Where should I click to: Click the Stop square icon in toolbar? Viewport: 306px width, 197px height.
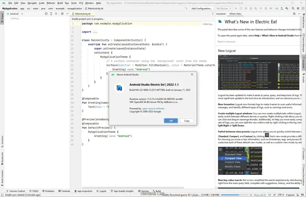[271, 8]
